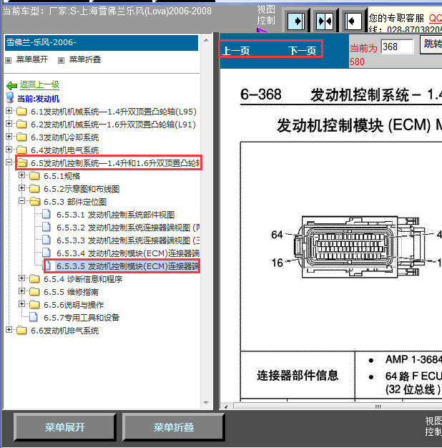442x448 pixels.
Task: Open 6.5.7专用工具和设备 document
Action: click(82, 318)
